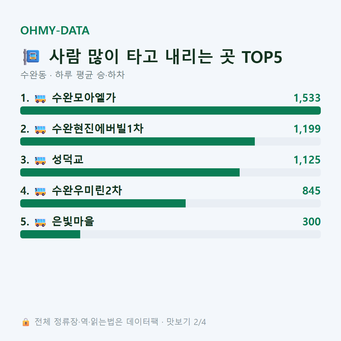The height and width of the screenshot is (341, 341).
Task: Select the 수완우미린2차 stop name
Action: (x=87, y=190)
